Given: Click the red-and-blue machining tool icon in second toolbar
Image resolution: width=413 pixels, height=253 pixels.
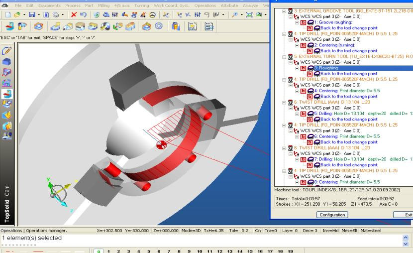Looking at the screenshot, I should [x=10, y=26].
